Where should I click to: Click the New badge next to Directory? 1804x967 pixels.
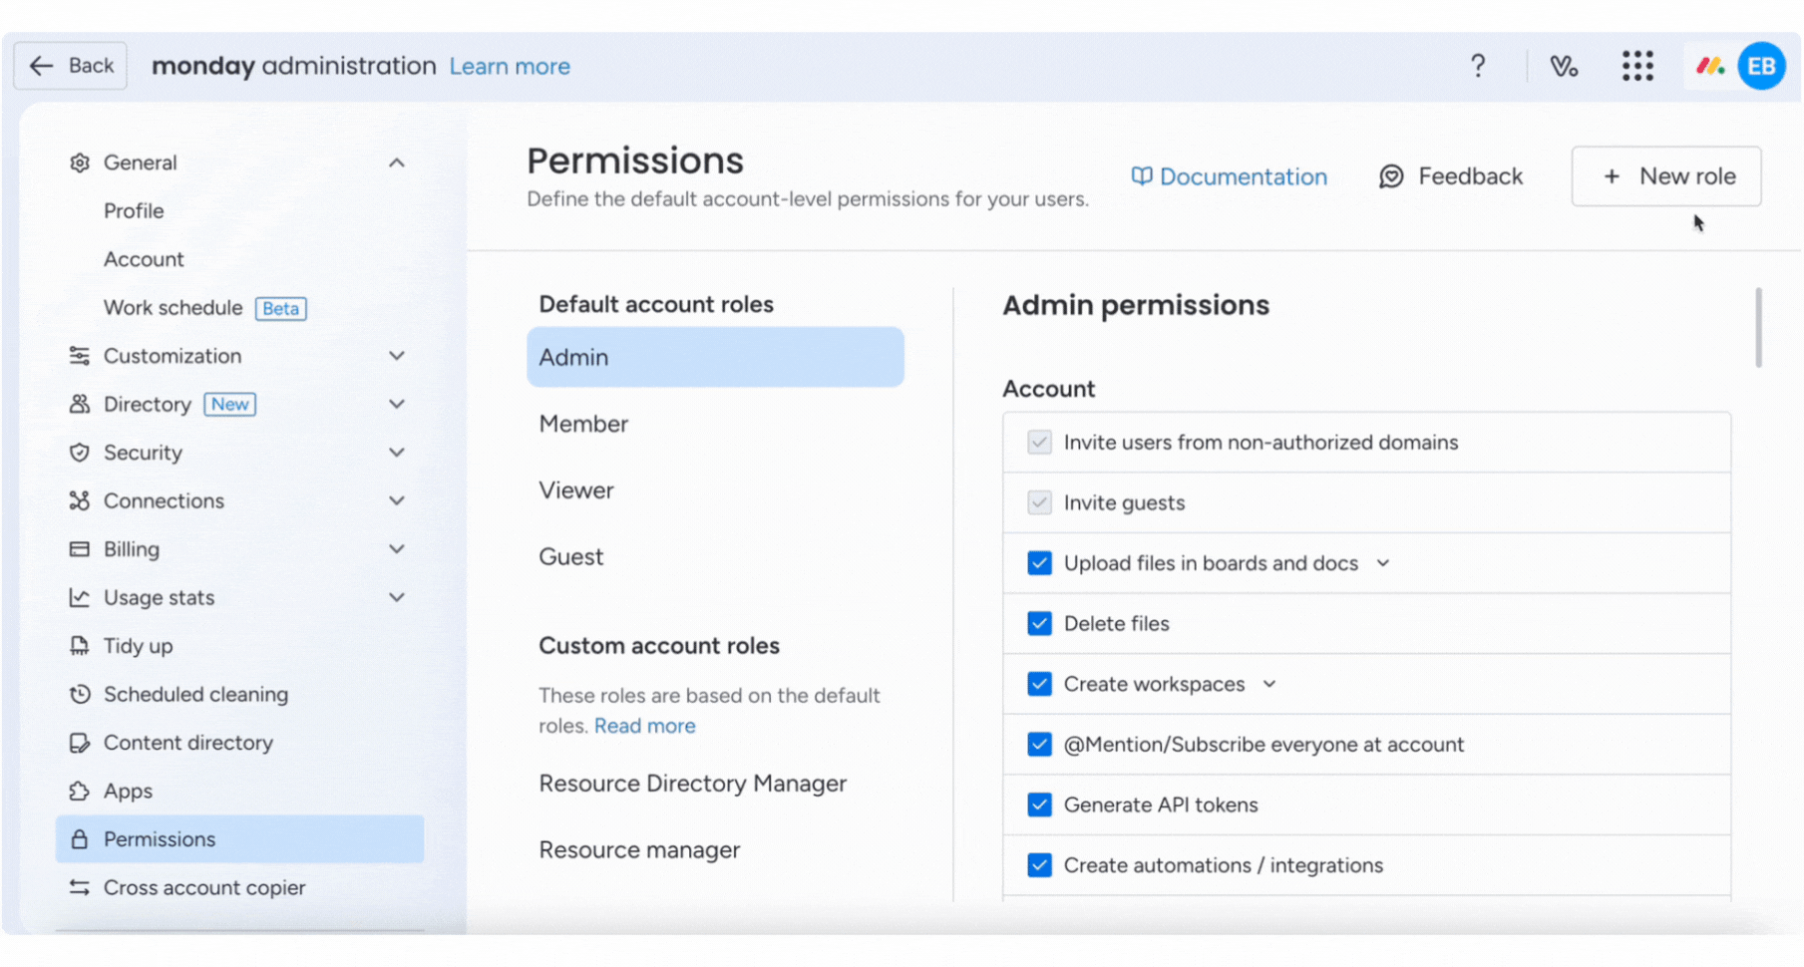229,405
